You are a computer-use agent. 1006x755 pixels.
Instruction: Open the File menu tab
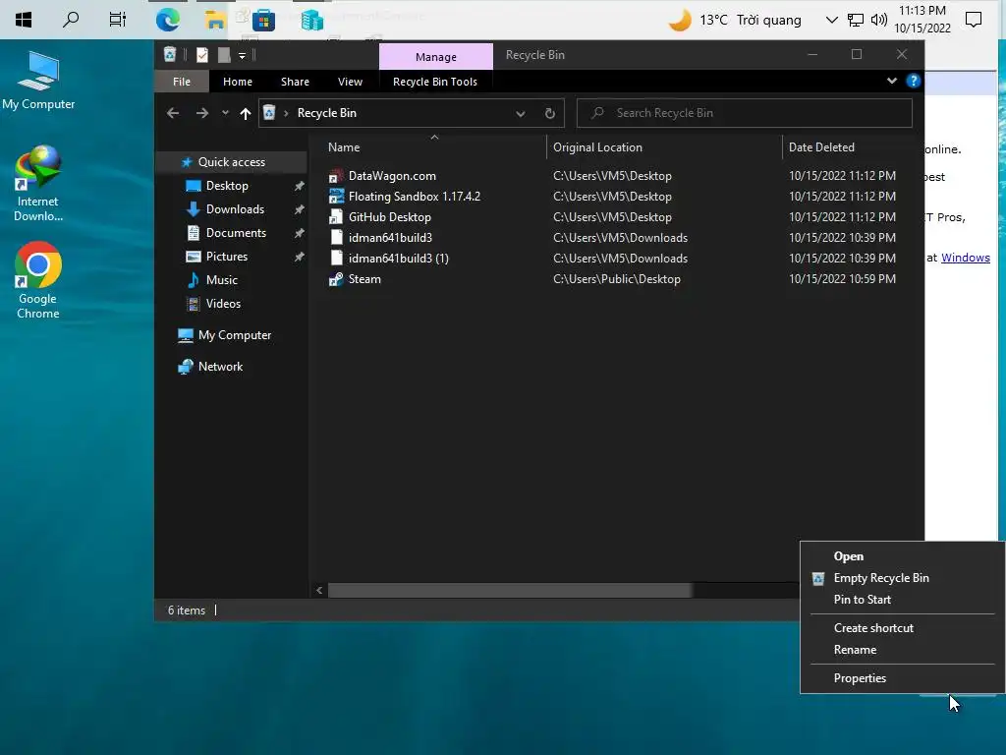click(182, 82)
